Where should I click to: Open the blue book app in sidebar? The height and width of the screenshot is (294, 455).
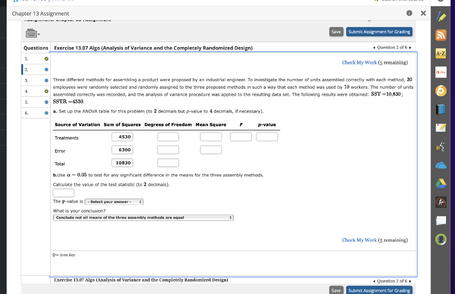click(441, 109)
